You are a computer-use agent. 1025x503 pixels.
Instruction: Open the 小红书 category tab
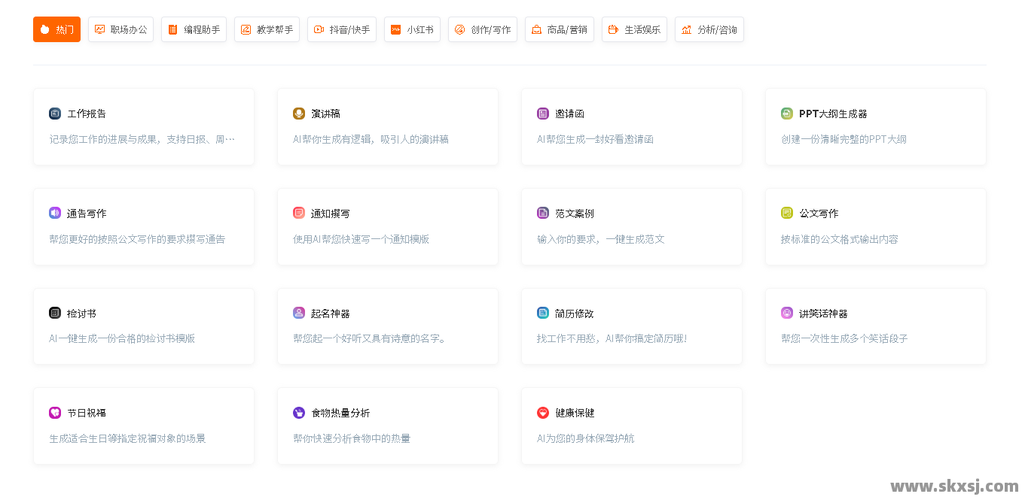(x=412, y=29)
